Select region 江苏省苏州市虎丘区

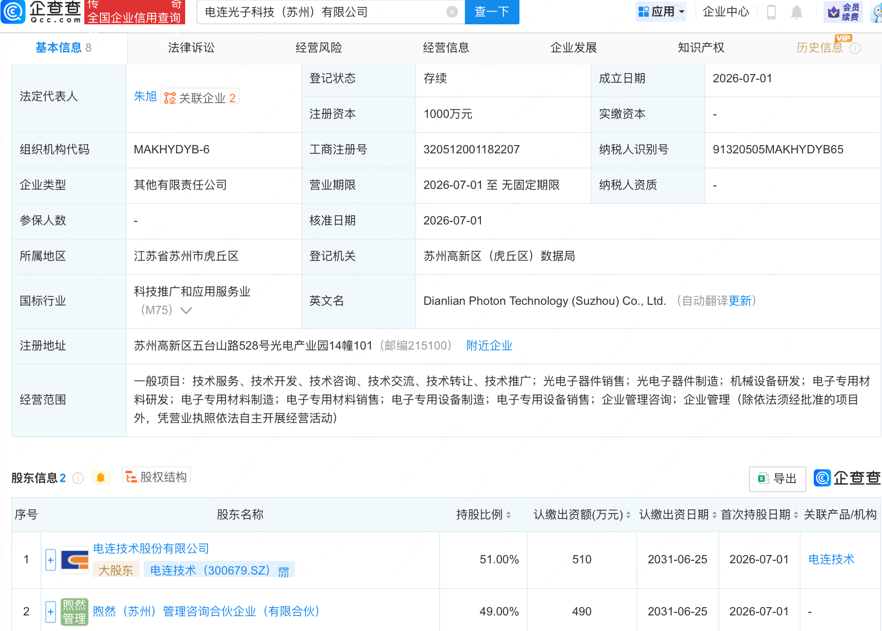(186, 256)
